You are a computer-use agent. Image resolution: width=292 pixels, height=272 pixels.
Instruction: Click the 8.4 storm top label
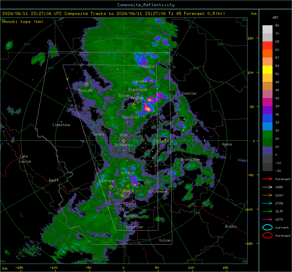(x=163, y=139)
